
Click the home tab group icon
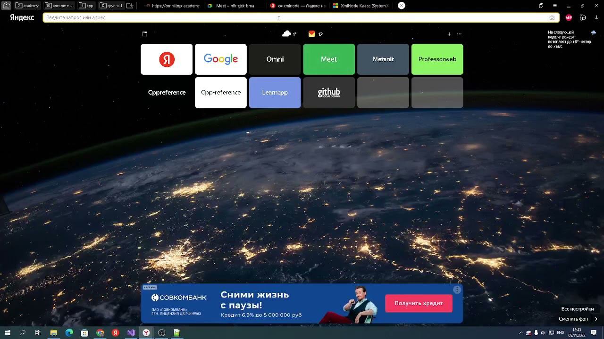coord(7,6)
